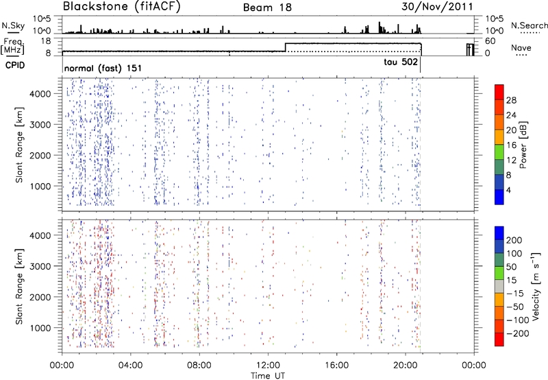Click the frequency axis '18' tick label

click(x=45, y=41)
